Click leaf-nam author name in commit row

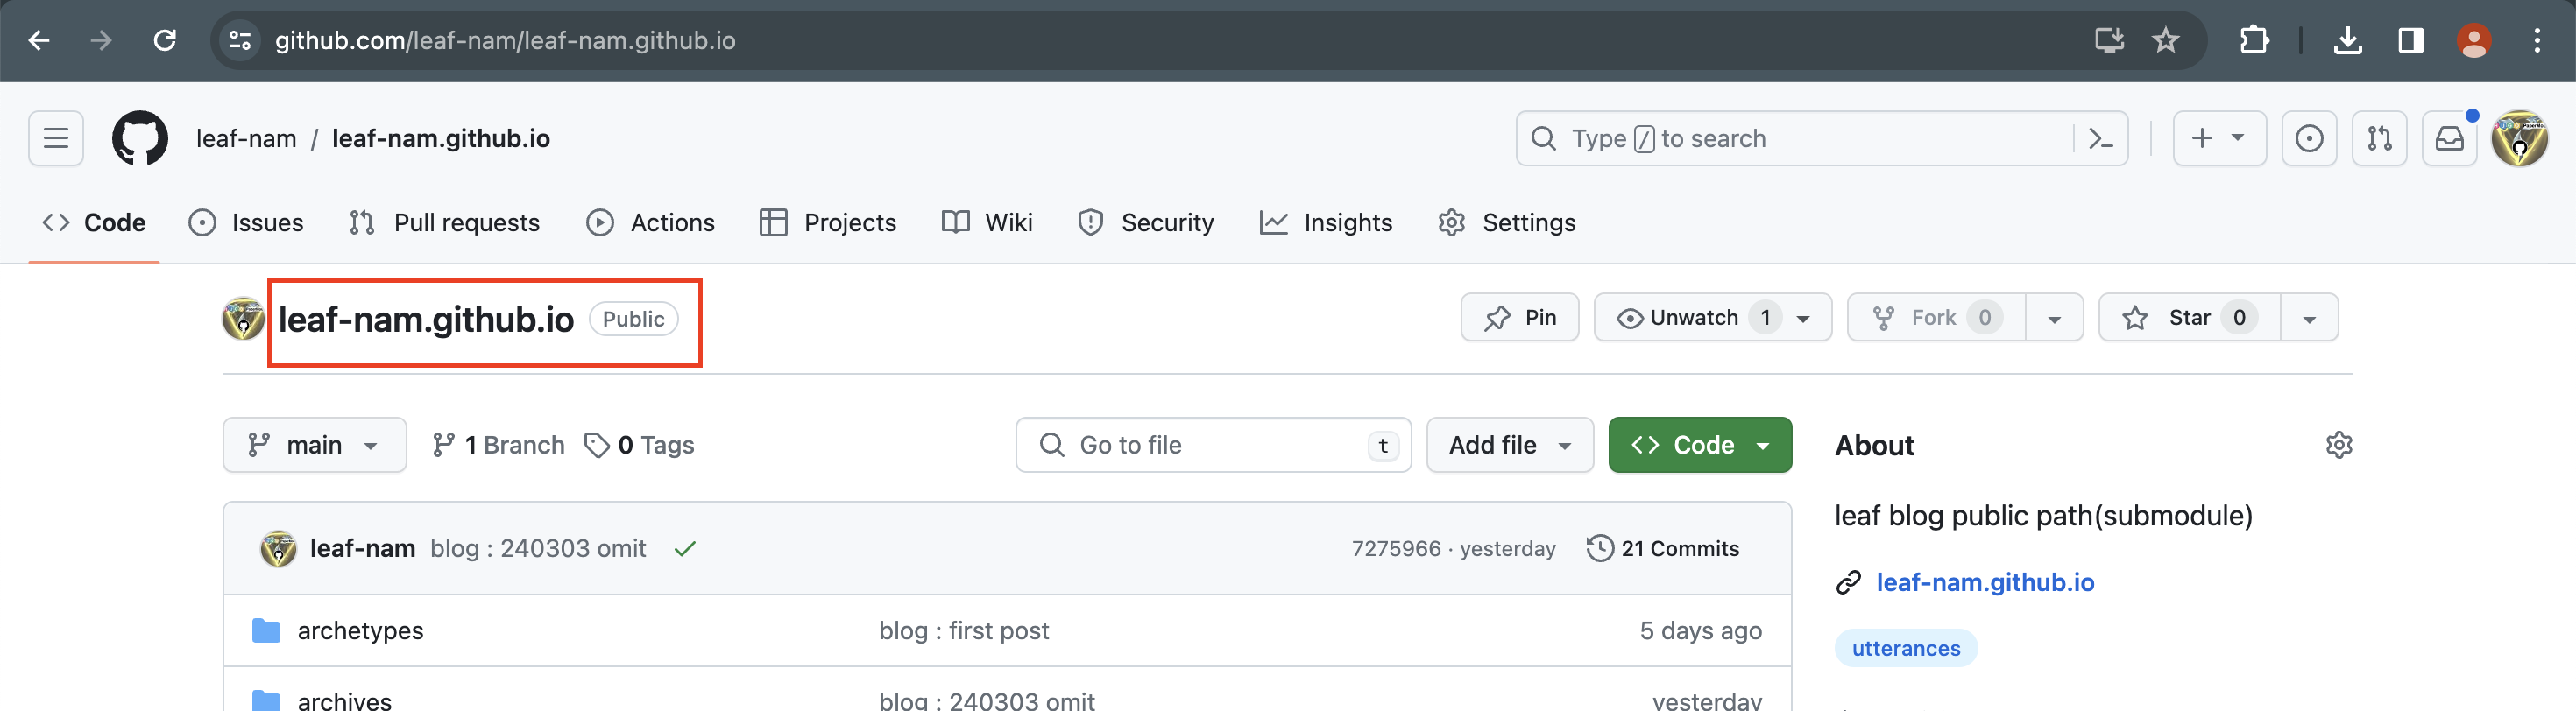click(362, 548)
